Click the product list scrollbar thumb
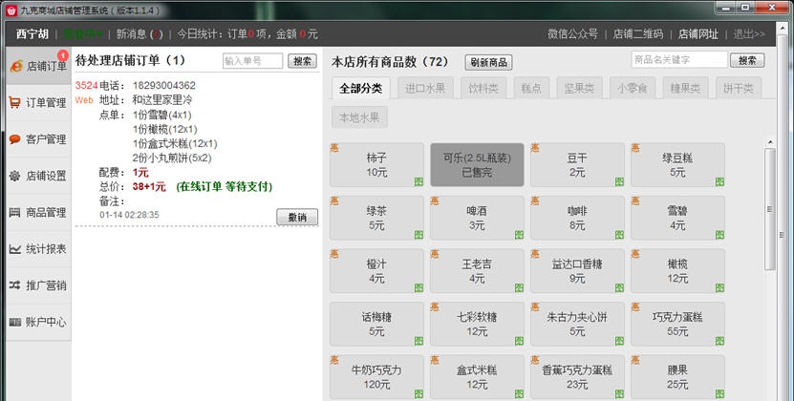The image size is (794, 401). pyautogui.click(x=770, y=209)
